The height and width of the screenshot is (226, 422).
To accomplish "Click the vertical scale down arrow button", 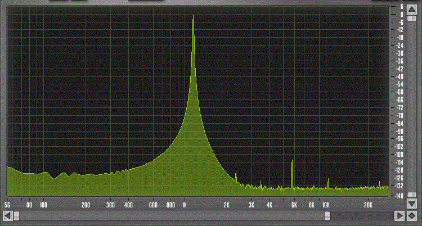I will pos(412,204).
